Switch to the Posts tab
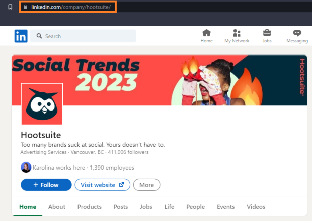 (121, 207)
